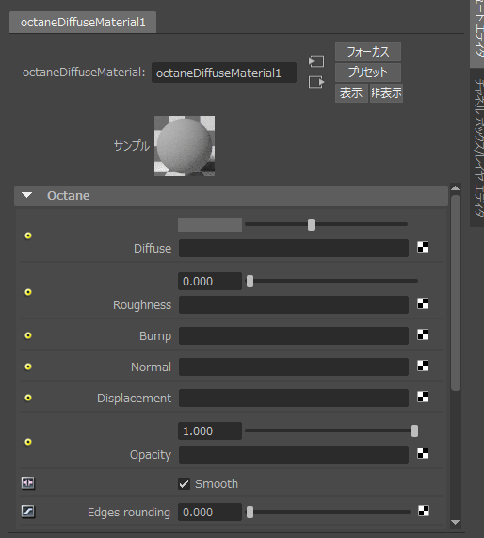Viewport: 484px width, 538px height.
Task: Click the yellow pin dot beside Bump
Action: click(x=28, y=335)
